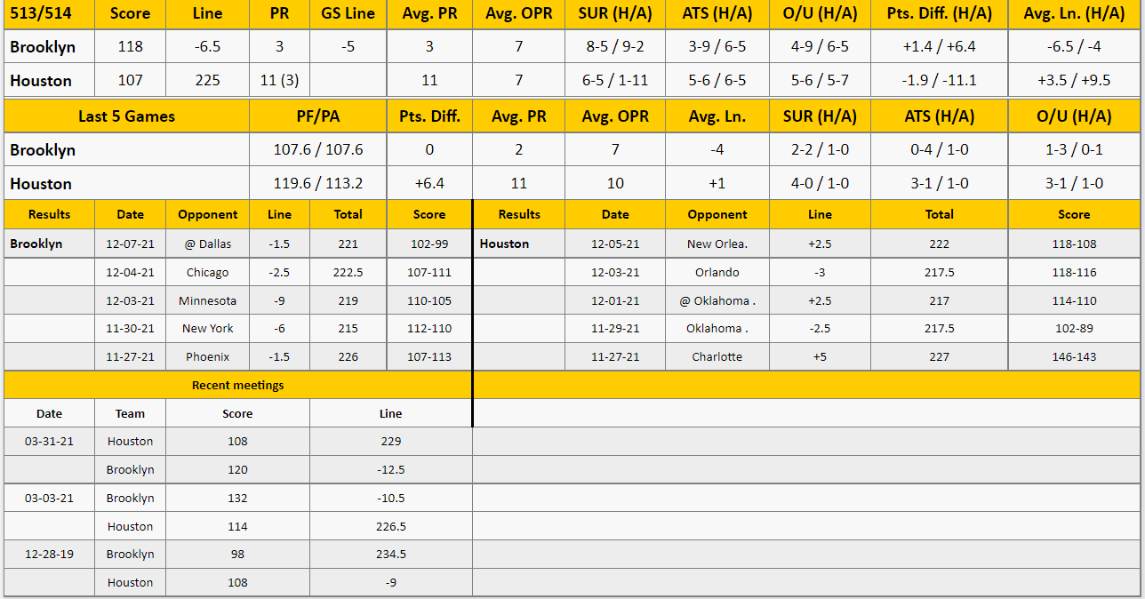The width and height of the screenshot is (1145, 599).
Task: Click the 12-07-21 date in Brooklyn results
Action: pyautogui.click(x=130, y=244)
